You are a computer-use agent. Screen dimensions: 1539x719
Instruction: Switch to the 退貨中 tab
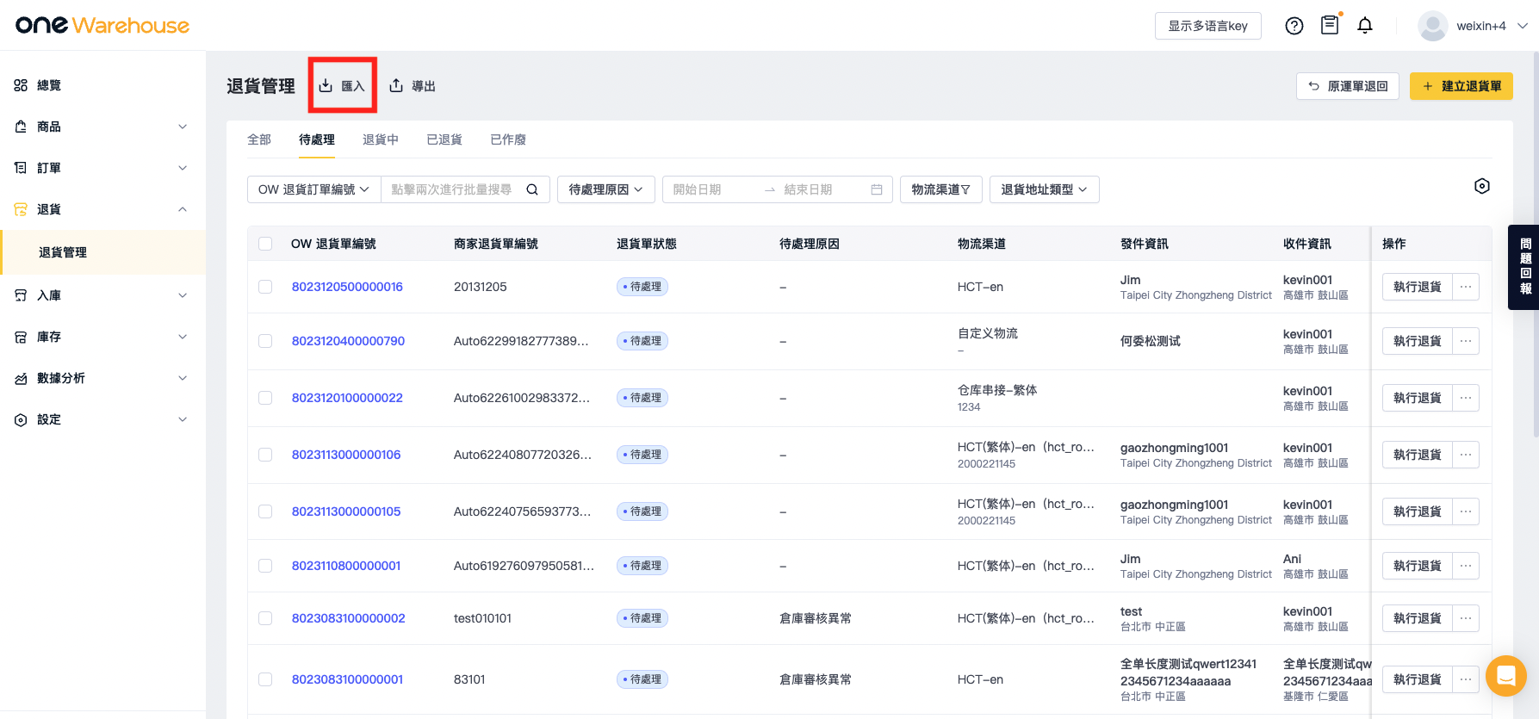(x=381, y=139)
